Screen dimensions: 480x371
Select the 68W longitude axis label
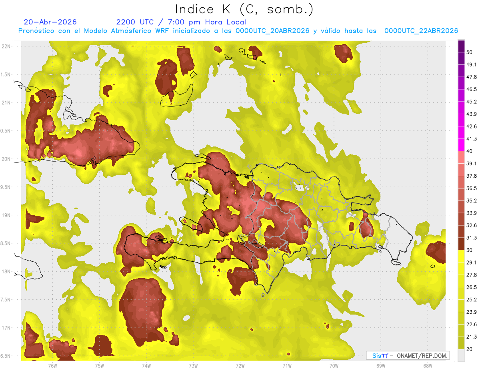pyautogui.click(x=427, y=365)
